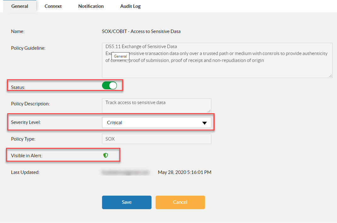The height and width of the screenshot is (223, 337).
Task: Click the redacted email next to Last Updated
Action: click(126, 172)
